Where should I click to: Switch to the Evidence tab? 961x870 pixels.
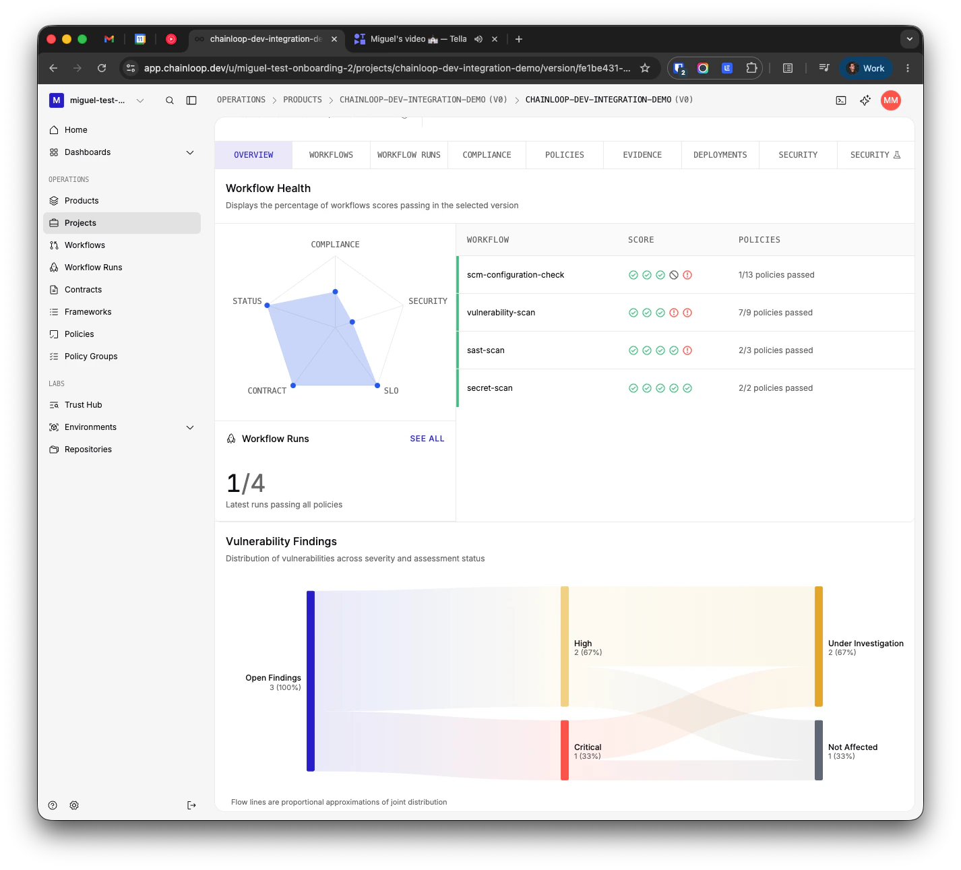(642, 155)
